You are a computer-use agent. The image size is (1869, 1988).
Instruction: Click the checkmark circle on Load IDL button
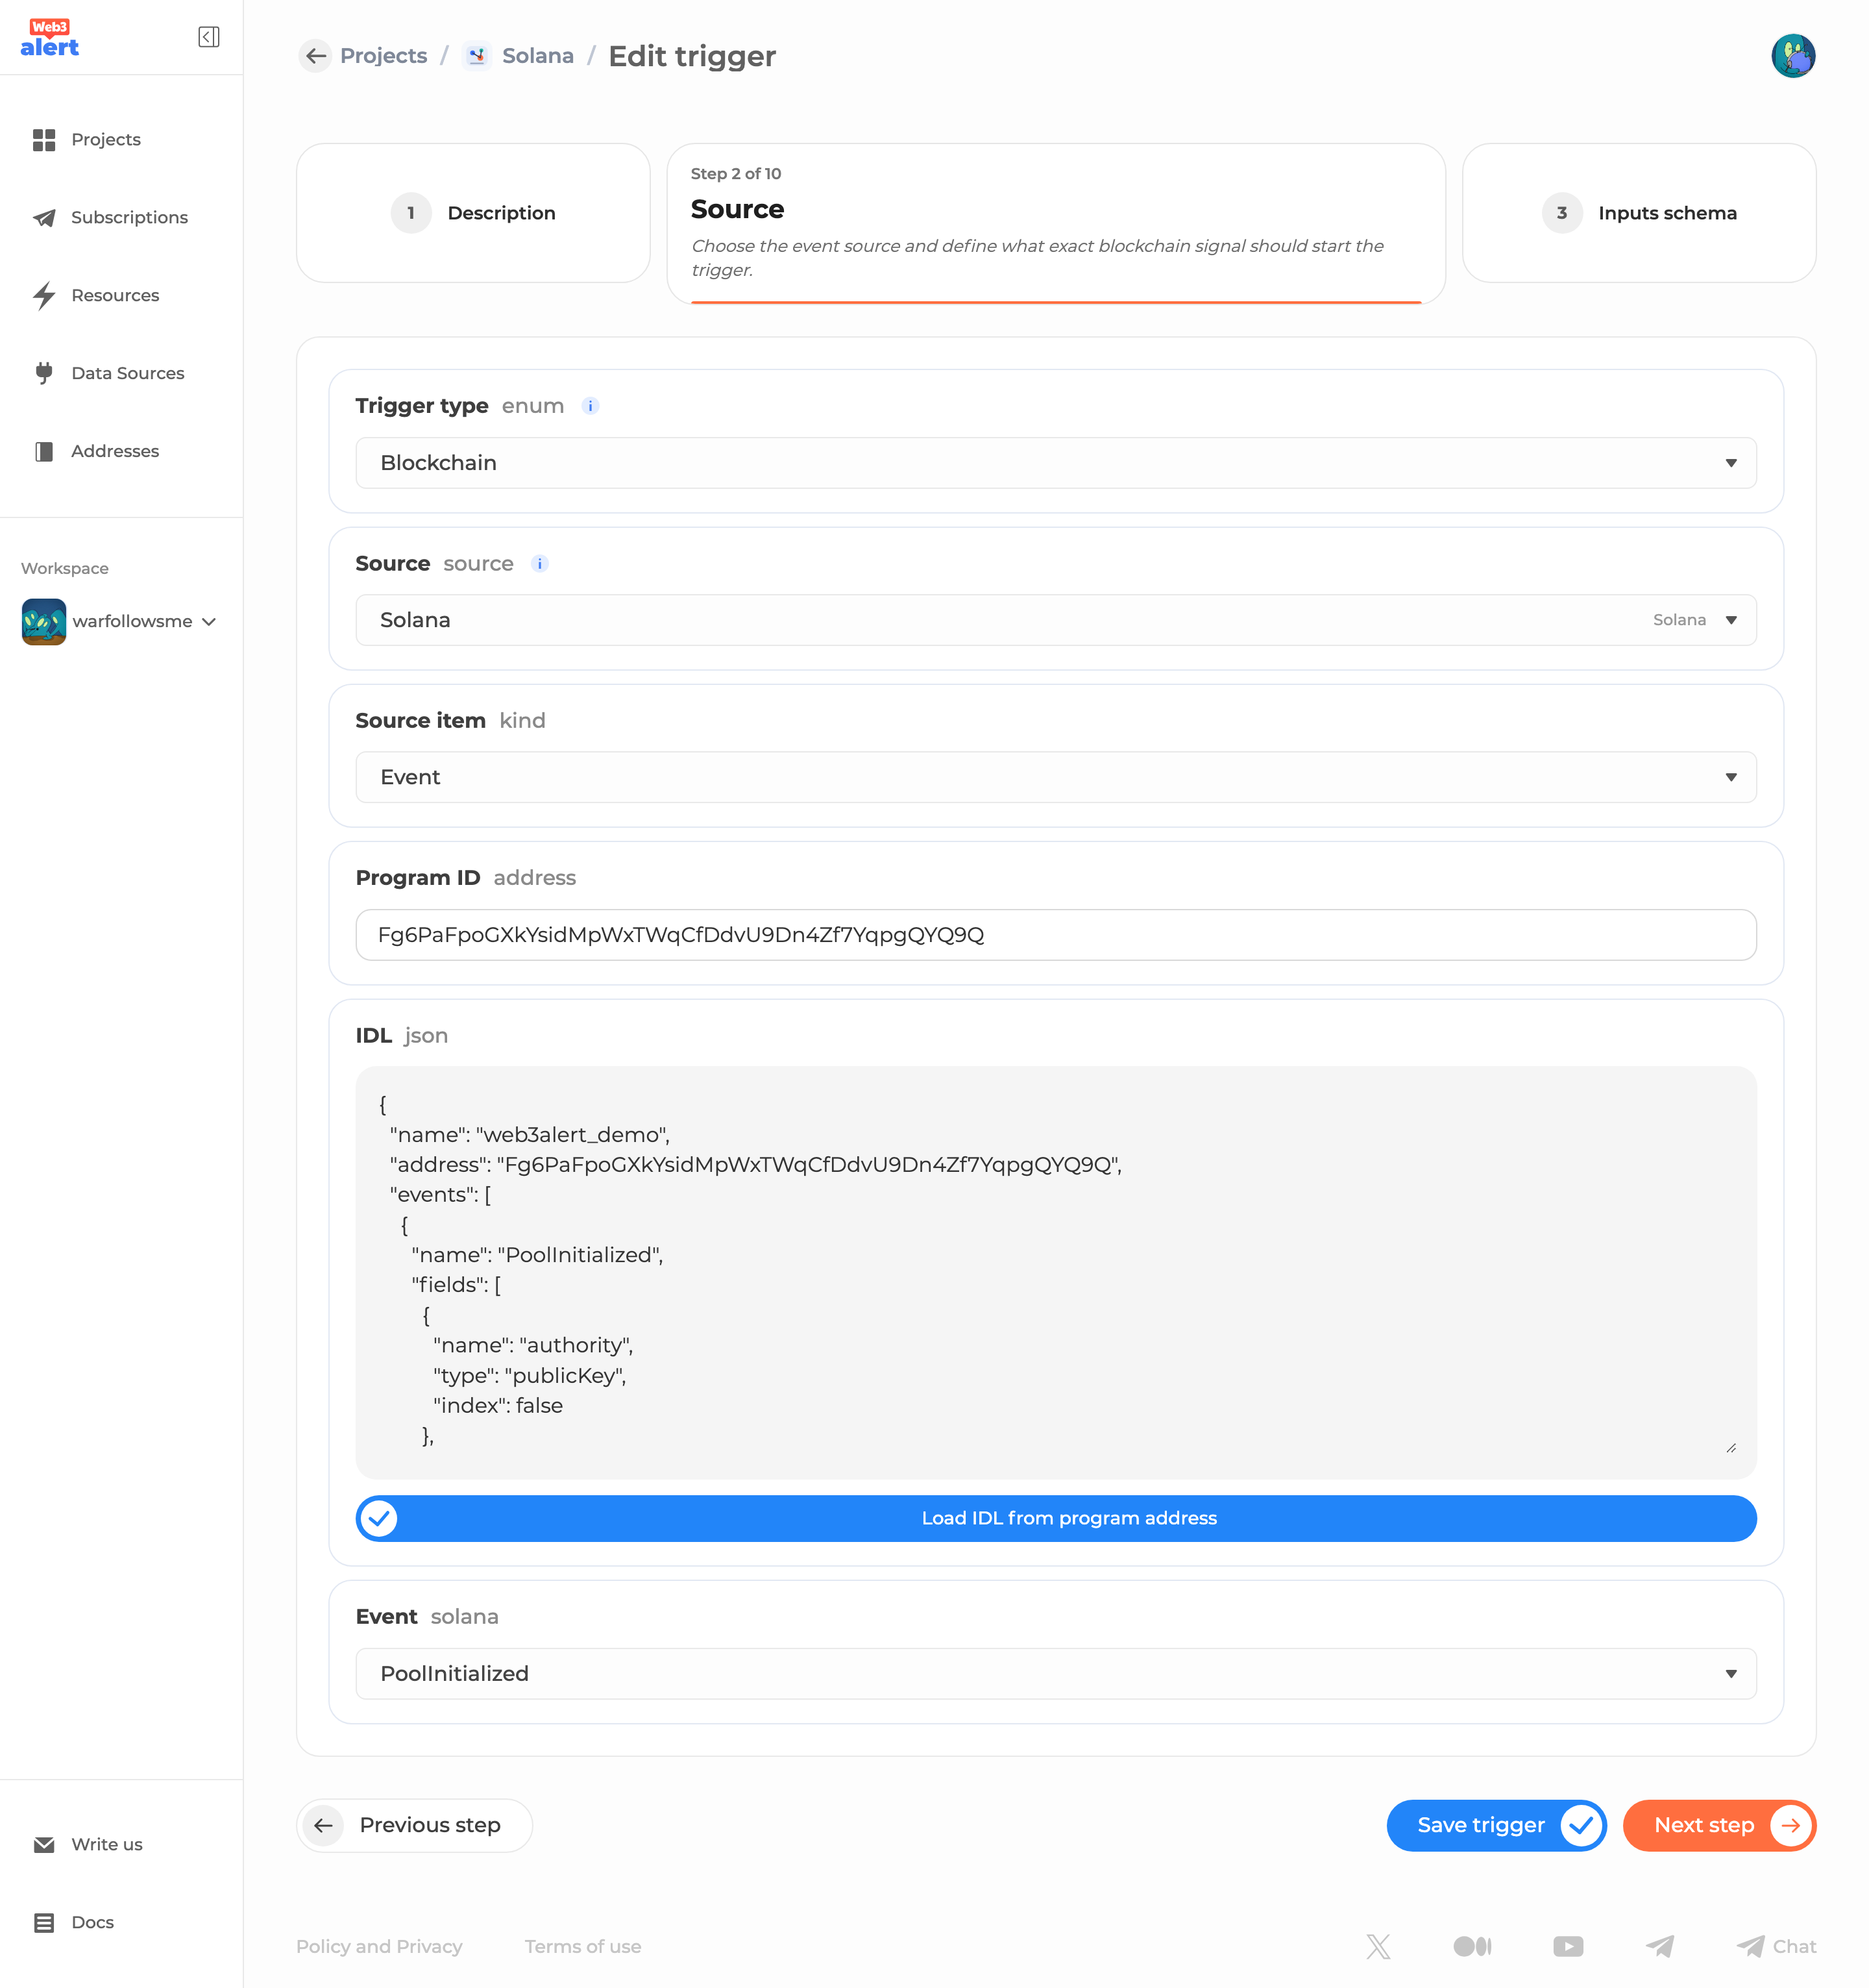[379, 1519]
